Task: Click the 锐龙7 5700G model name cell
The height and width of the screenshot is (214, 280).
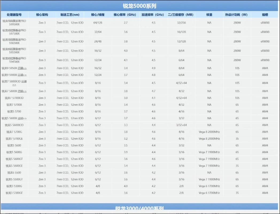Action: 14,132
